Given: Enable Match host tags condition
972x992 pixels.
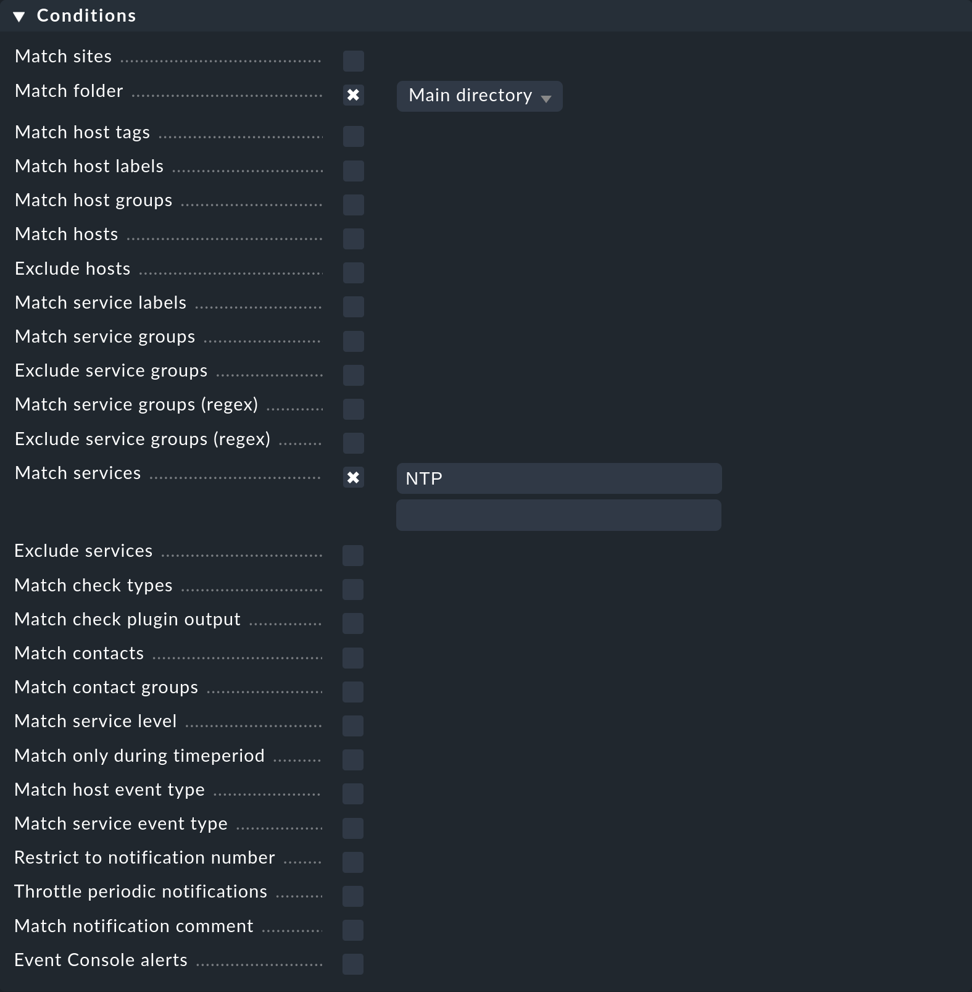Looking at the screenshot, I should point(353,136).
